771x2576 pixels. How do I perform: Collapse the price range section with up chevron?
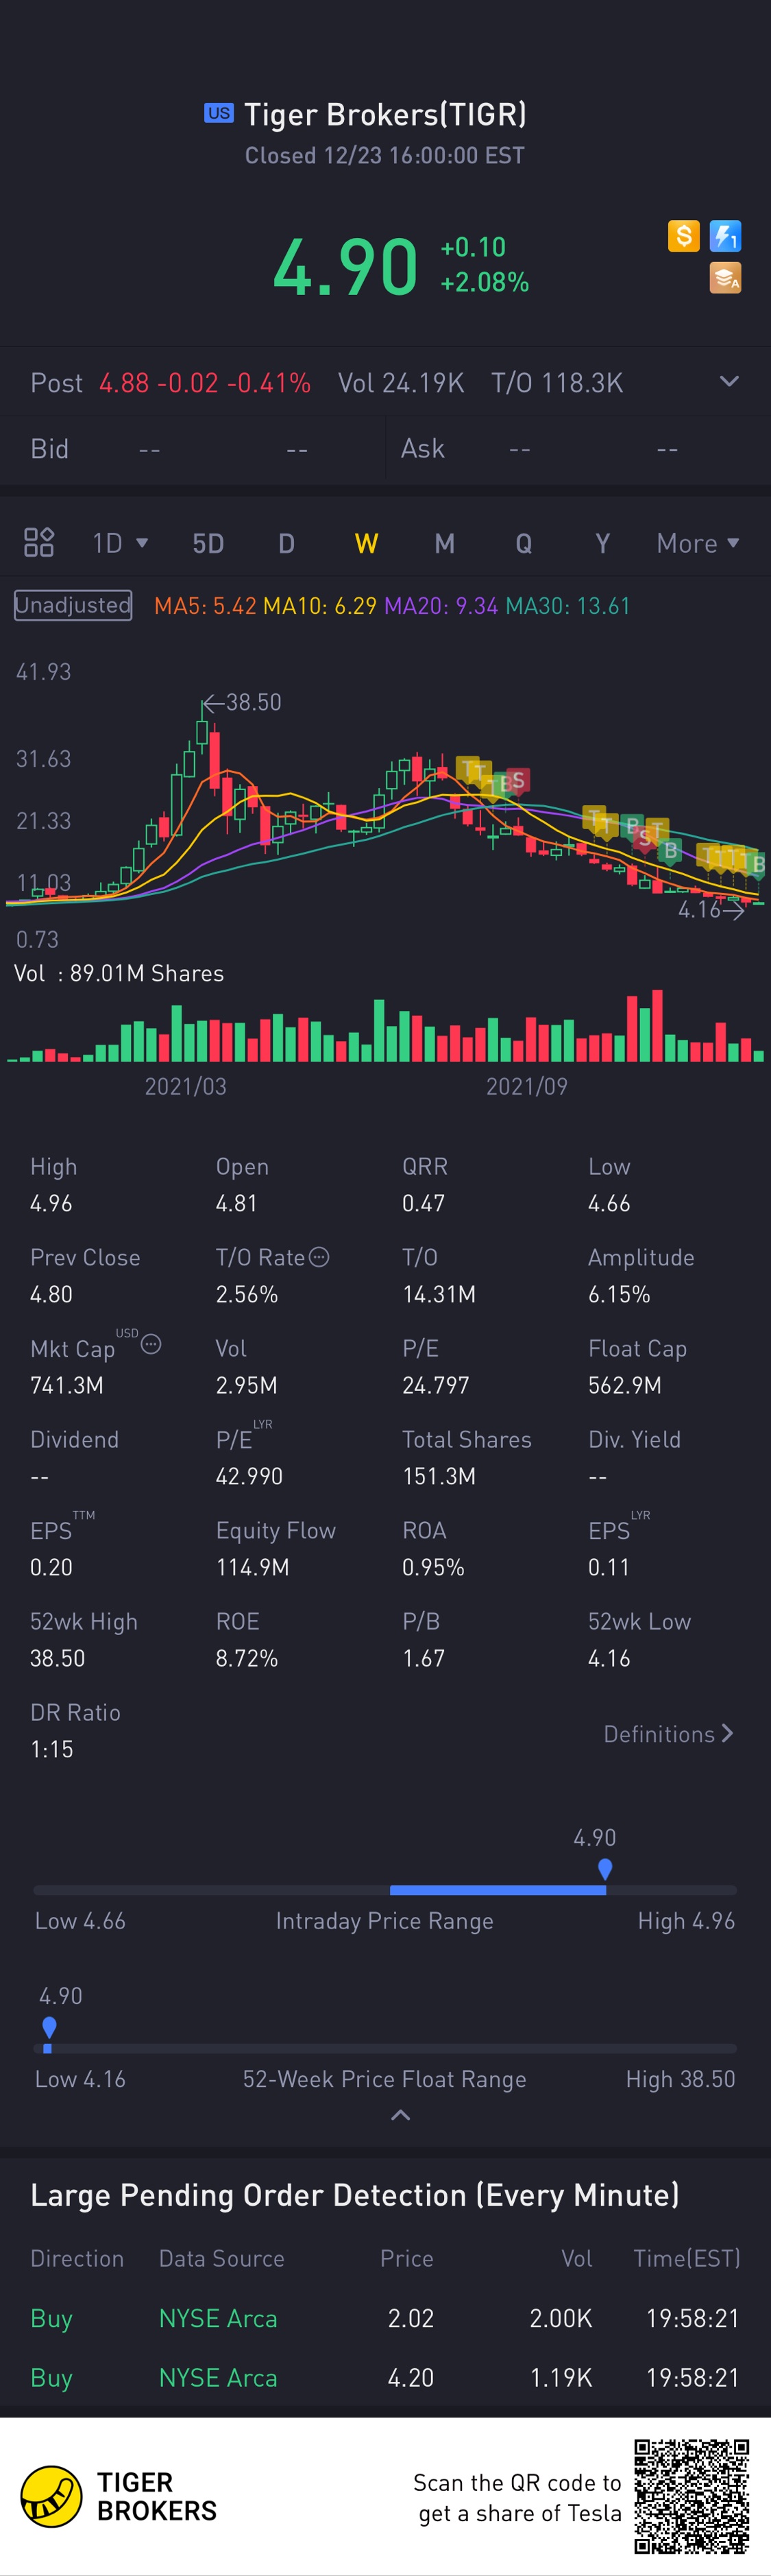[x=400, y=2115]
